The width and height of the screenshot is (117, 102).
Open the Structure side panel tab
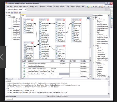112,24
